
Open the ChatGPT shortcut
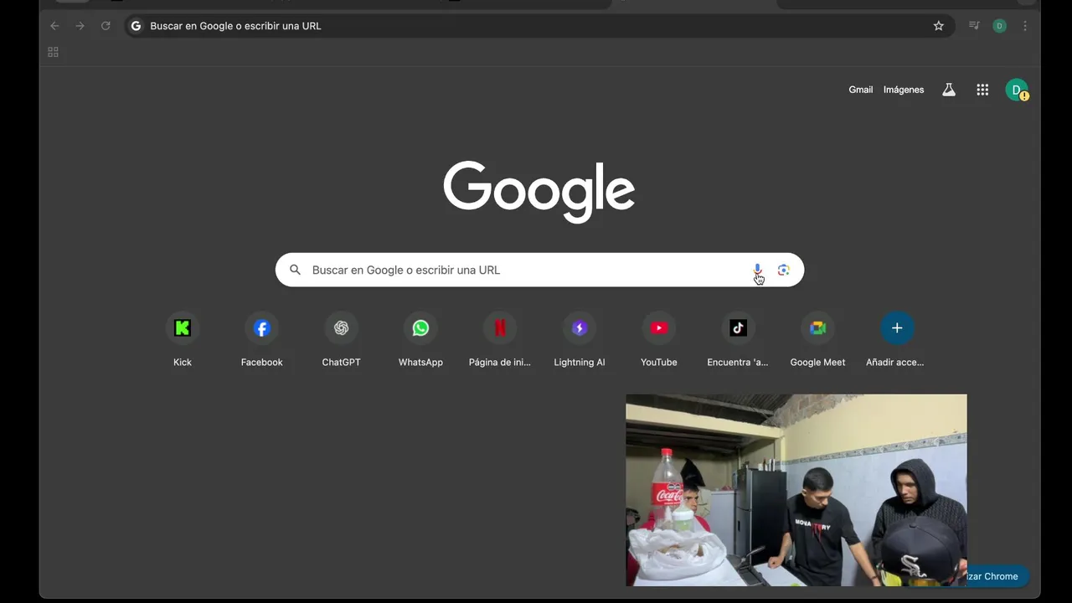point(341,328)
